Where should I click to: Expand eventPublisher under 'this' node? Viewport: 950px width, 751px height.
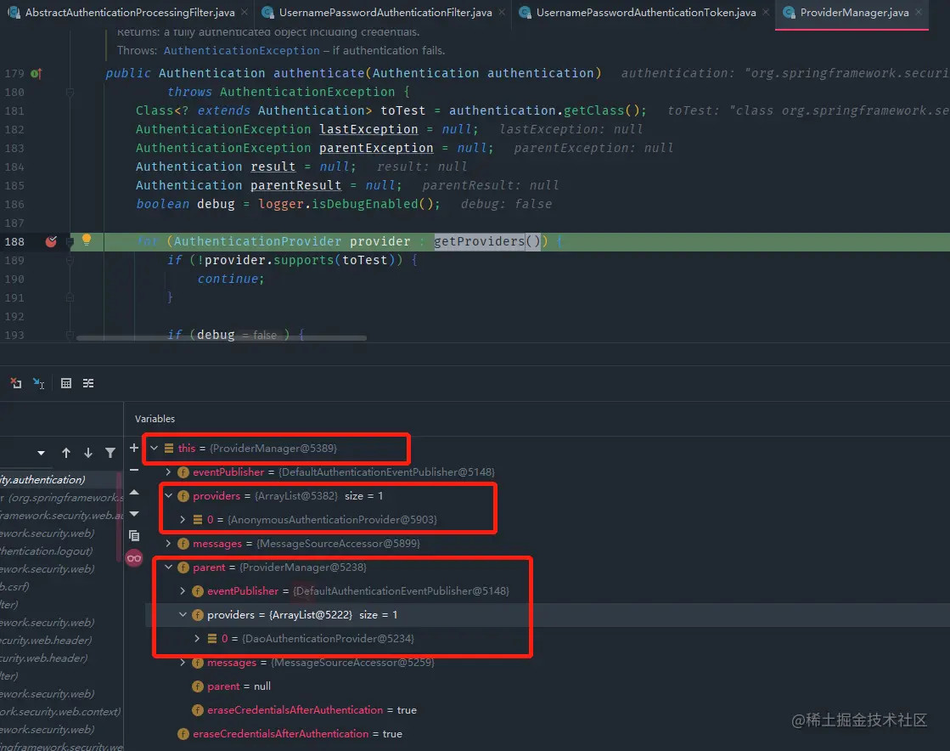click(168, 471)
